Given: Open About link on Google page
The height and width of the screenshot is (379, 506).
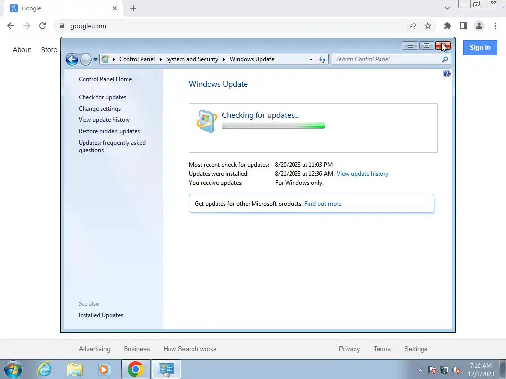Looking at the screenshot, I should point(22,50).
